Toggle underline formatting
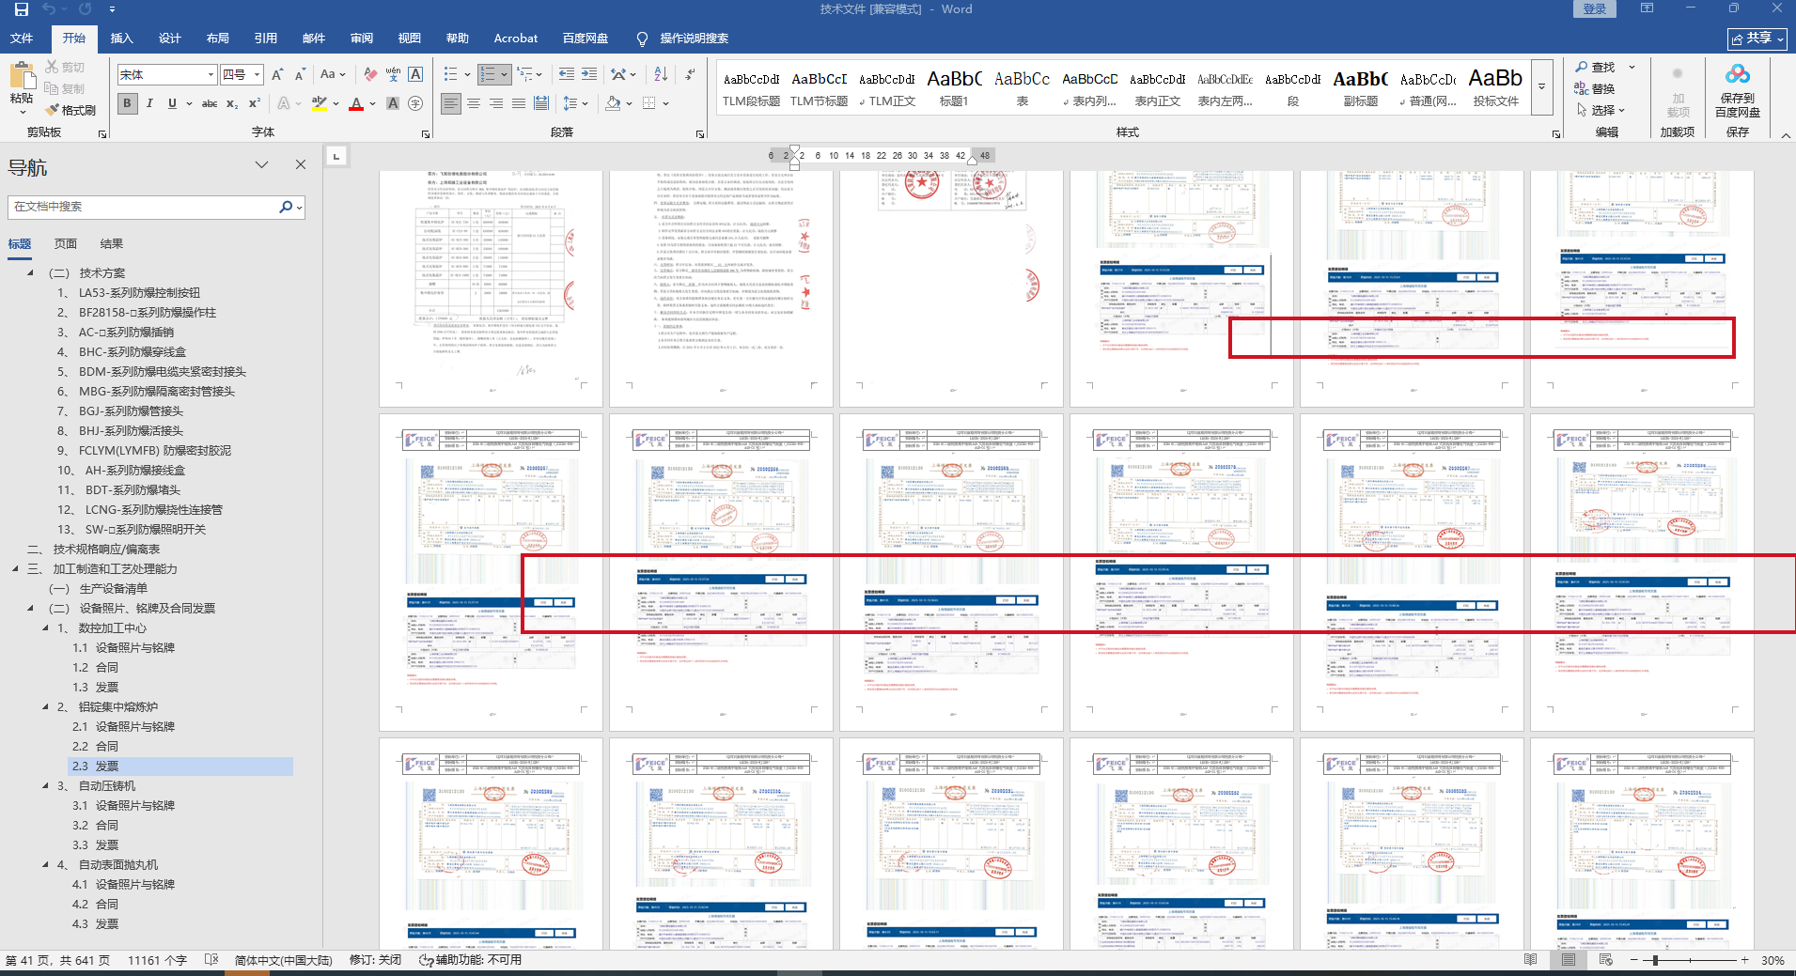This screenshot has width=1796, height=976. pyautogui.click(x=172, y=103)
